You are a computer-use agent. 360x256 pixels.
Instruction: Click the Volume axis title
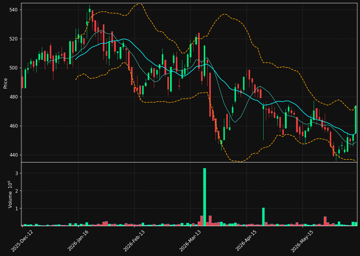point(10,194)
